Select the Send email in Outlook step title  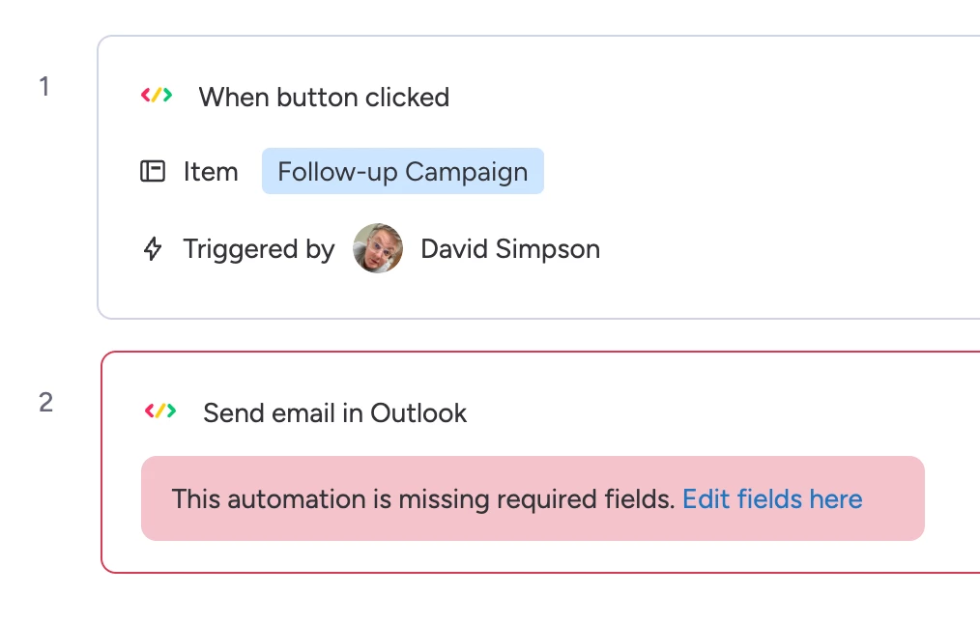point(334,413)
